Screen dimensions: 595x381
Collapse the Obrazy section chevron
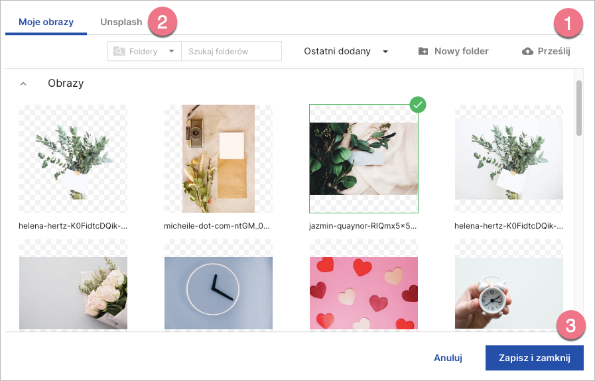click(23, 84)
